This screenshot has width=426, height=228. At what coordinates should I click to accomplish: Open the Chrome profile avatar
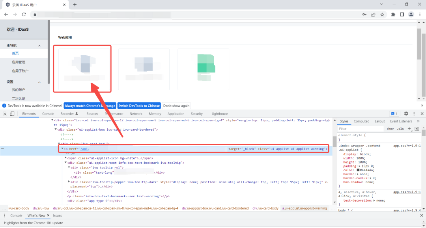click(x=411, y=15)
